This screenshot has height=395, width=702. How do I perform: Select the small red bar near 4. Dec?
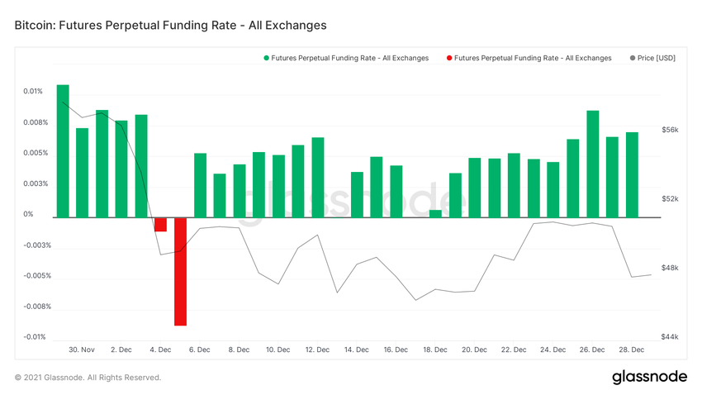click(161, 224)
